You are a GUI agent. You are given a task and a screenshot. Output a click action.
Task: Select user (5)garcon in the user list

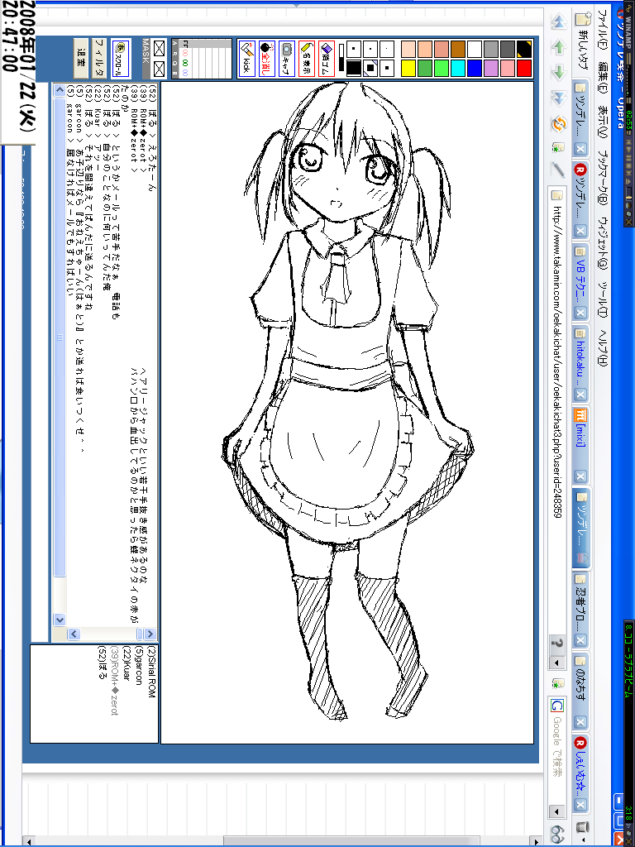tap(138, 666)
